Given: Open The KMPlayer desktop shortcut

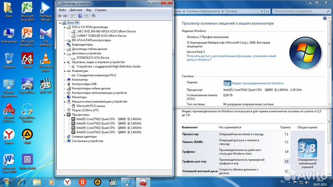Looking at the screenshot, I should (46, 36).
